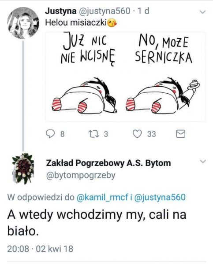
Task: Expand options chevron on Zakład Pogrzebowy reply
Action: point(202,161)
